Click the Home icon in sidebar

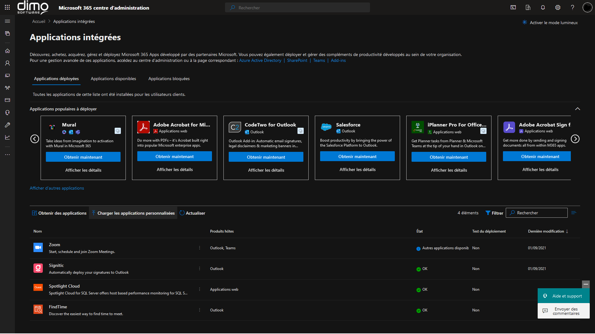click(7, 51)
